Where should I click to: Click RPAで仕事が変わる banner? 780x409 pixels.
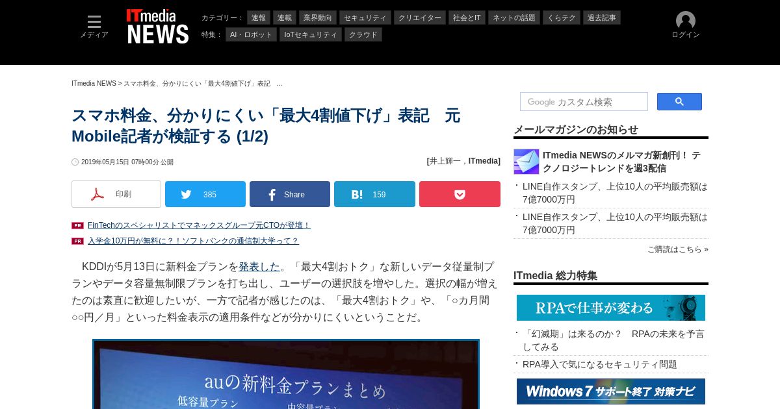pos(611,308)
